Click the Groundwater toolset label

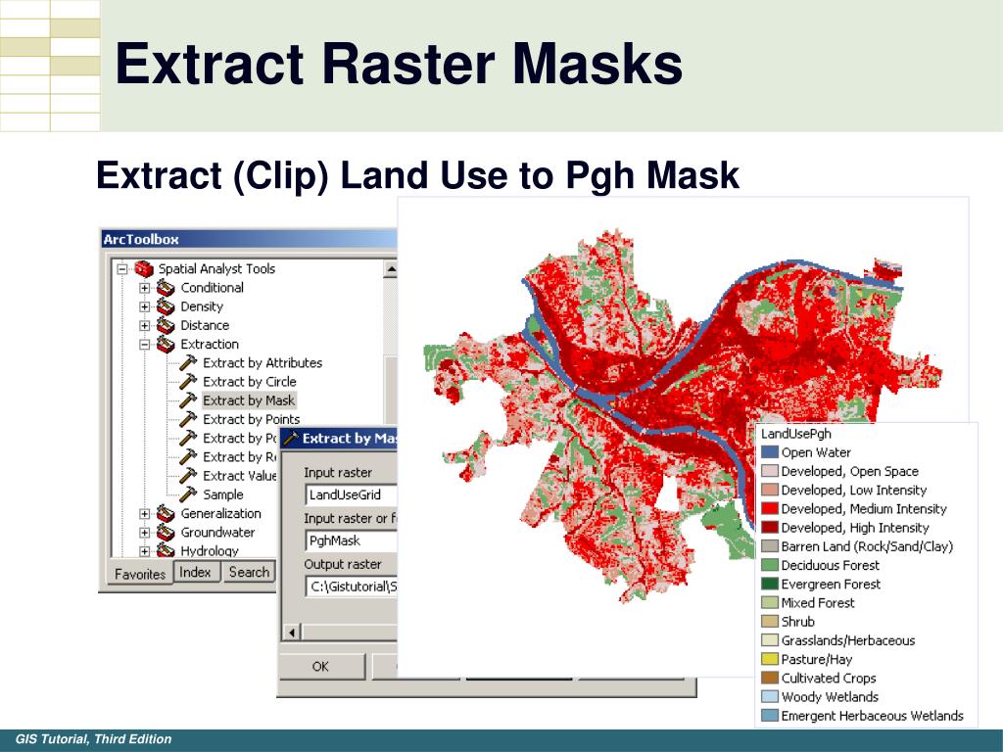(x=217, y=532)
